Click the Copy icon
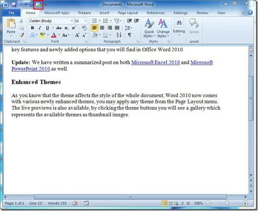The height and width of the screenshot is (211, 258). tap(21, 28)
